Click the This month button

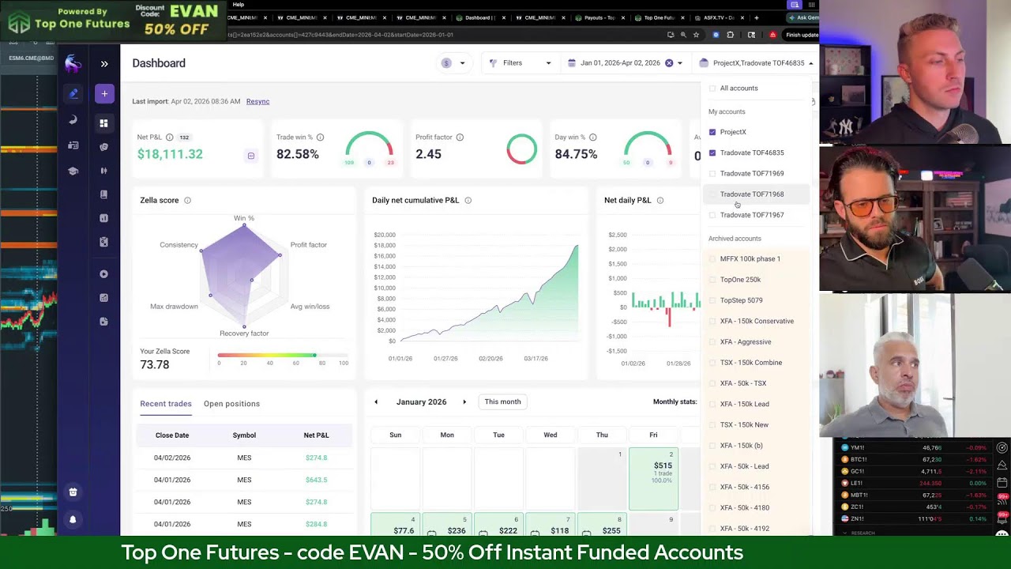502,402
